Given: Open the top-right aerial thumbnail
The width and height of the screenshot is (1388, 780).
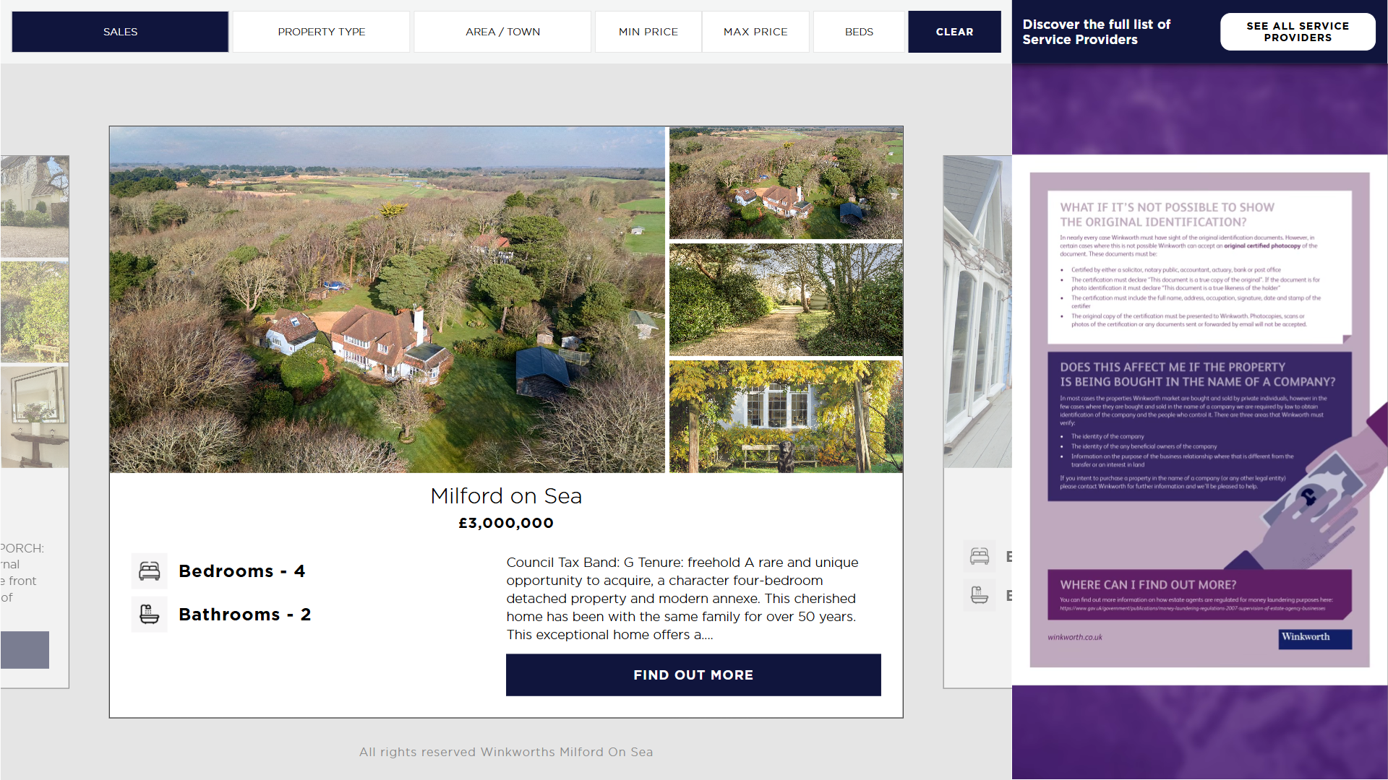Looking at the screenshot, I should 786,183.
